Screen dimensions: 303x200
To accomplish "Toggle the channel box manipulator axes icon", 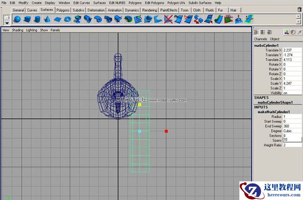I will point(287,33).
